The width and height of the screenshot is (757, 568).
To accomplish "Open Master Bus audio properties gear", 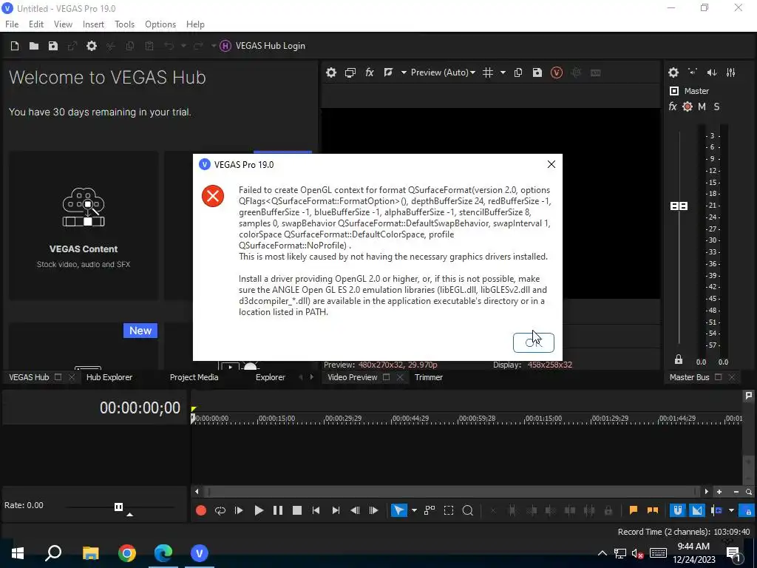I will point(673,72).
